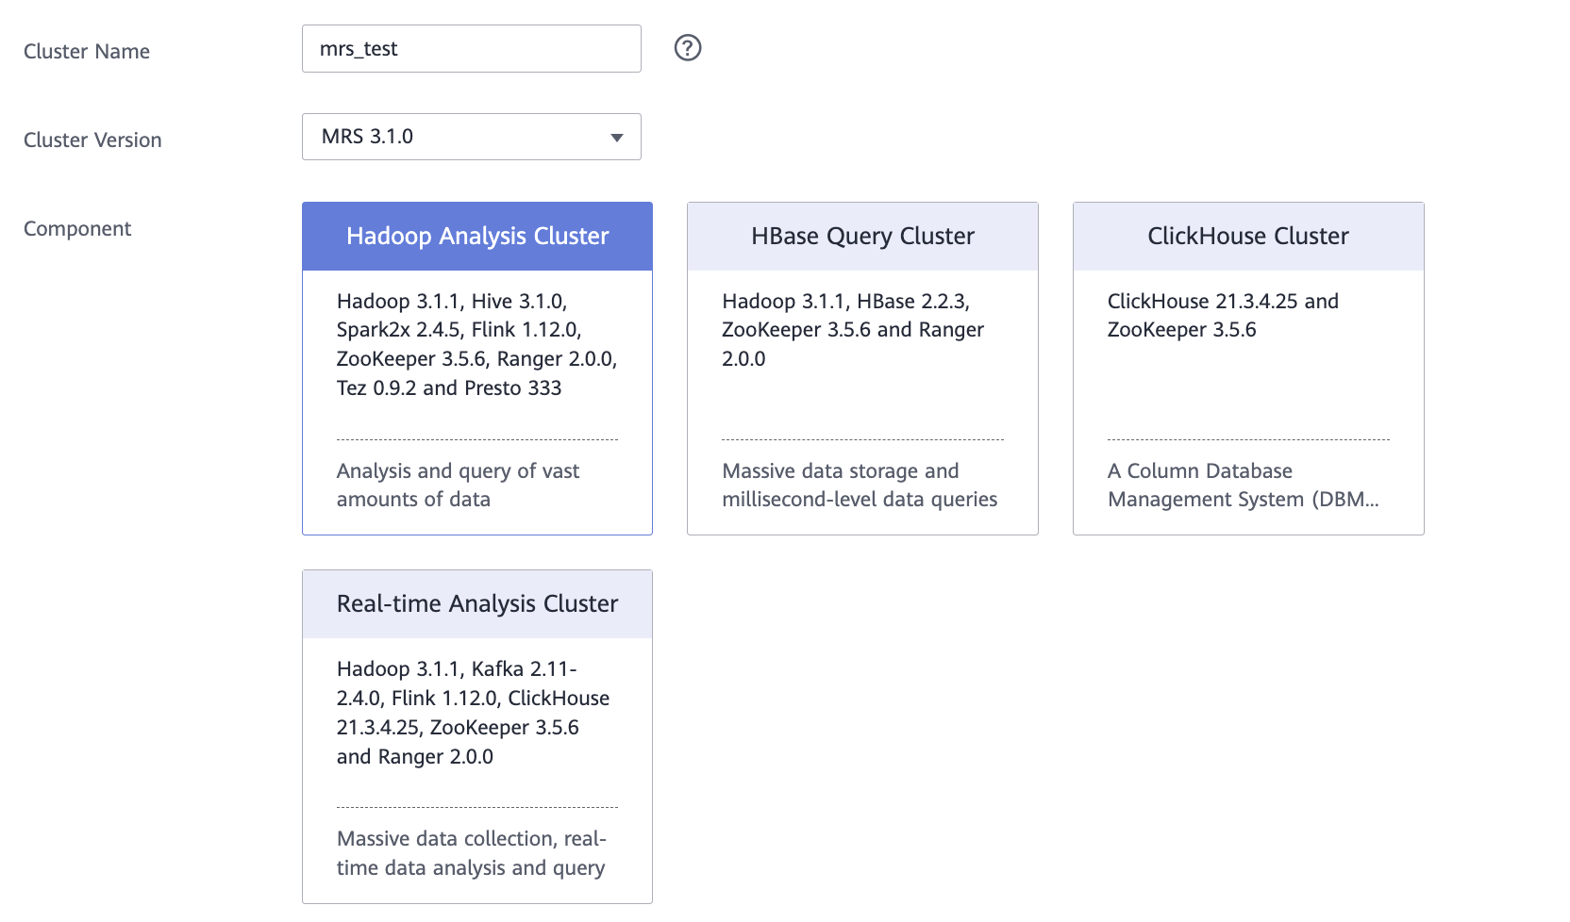Click truncated 'A Column Database Management' description

(x=1243, y=485)
